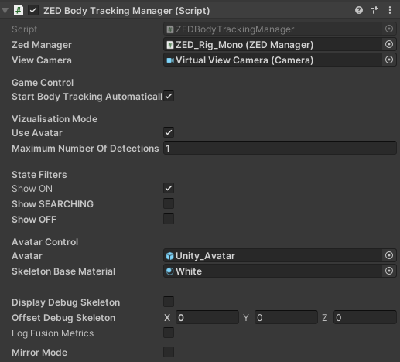Click the Offset Debug Skeleton X field
This screenshot has height=362, width=400.
pyautogui.click(x=207, y=318)
